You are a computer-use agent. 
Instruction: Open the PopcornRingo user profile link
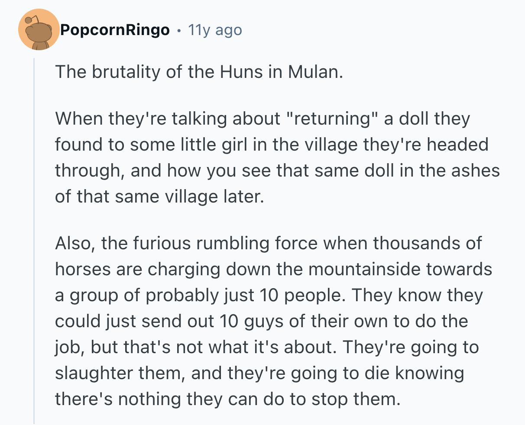tap(115, 30)
